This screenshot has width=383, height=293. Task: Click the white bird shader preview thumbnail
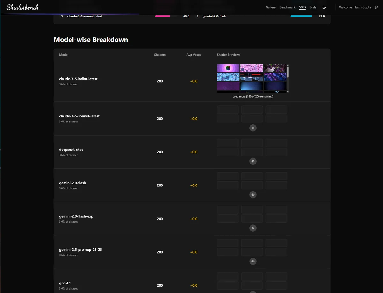(x=275, y=68)
